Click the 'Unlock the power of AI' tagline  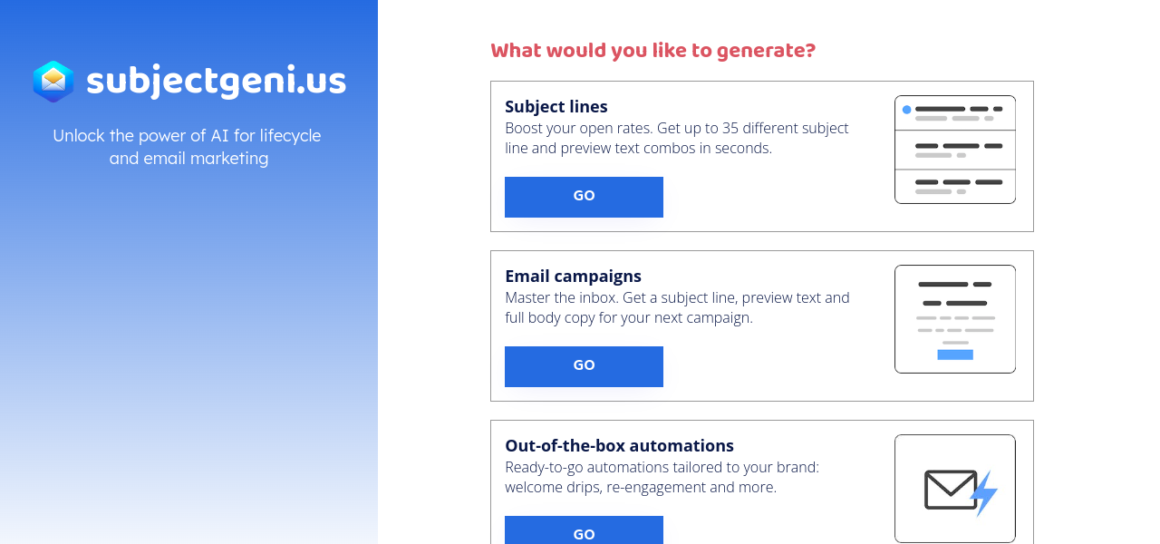coord(188,147)
